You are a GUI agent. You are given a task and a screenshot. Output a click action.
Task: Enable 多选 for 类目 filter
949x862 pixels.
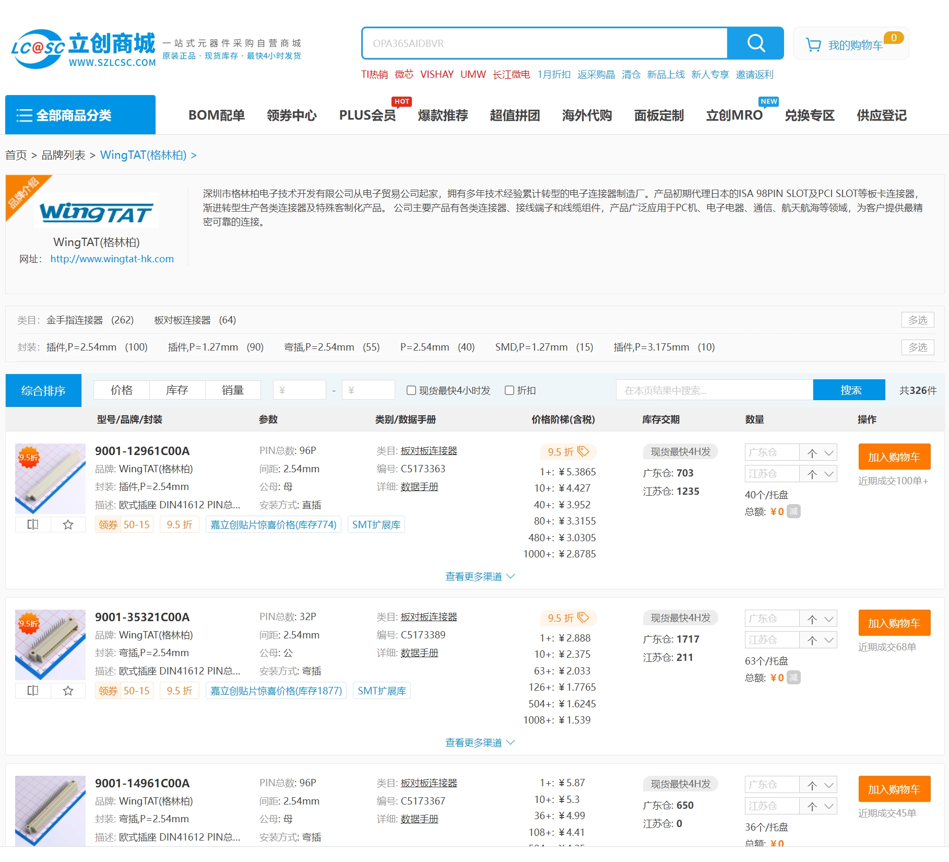tap(917, 320)
